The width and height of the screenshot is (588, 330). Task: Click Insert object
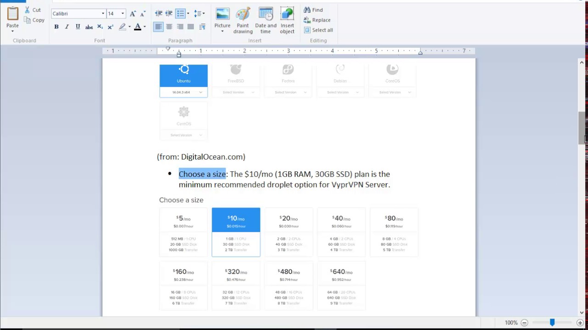287,21
